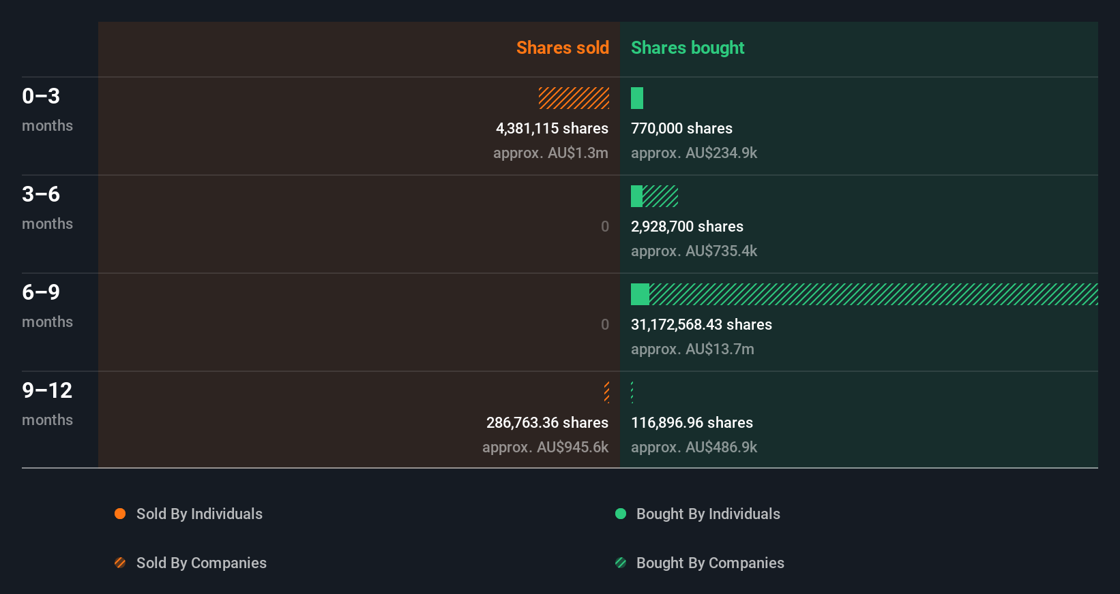Click the approx. AU$945.6k amount
1120x594 pixels.
[545, 447]
